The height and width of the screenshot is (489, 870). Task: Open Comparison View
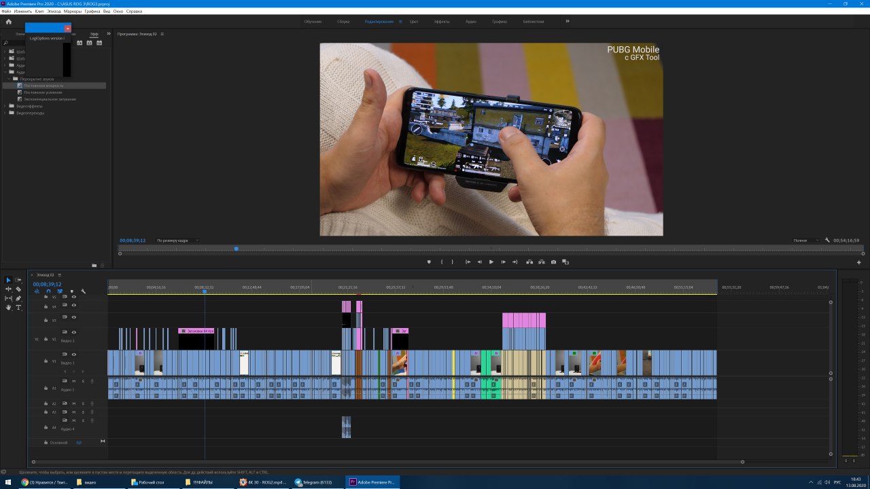click(565, 262)
